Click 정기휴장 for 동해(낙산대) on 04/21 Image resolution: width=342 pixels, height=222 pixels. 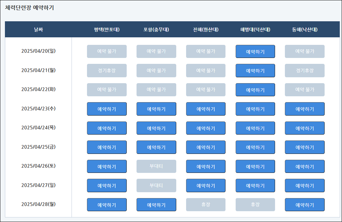pyautogui.click(x=305, y=70)
